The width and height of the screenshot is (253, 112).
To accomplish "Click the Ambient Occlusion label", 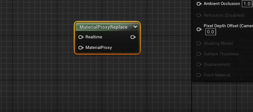I will [x=222, y=4].
